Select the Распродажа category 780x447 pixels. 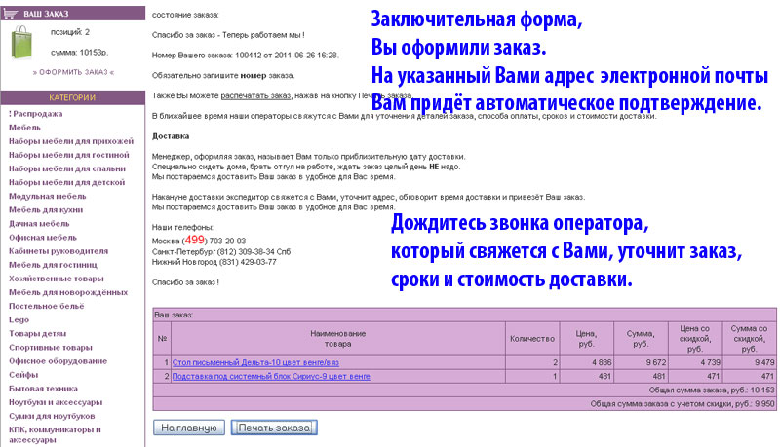pyautogui.click(x=36, y=114)
